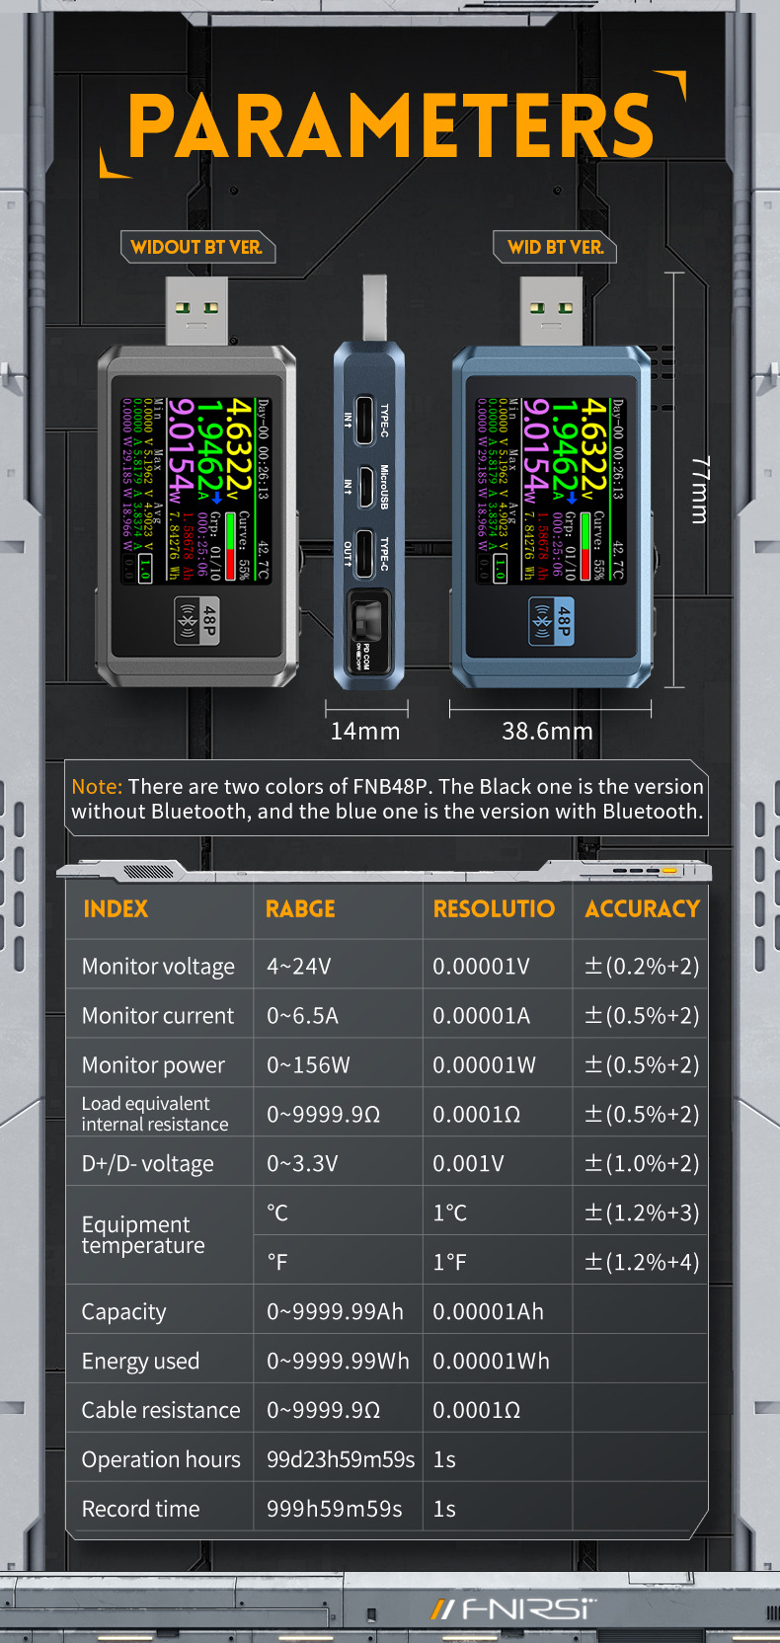Click the USB-A plug of the black tester

pyautogui.click(x=196, y=309)
